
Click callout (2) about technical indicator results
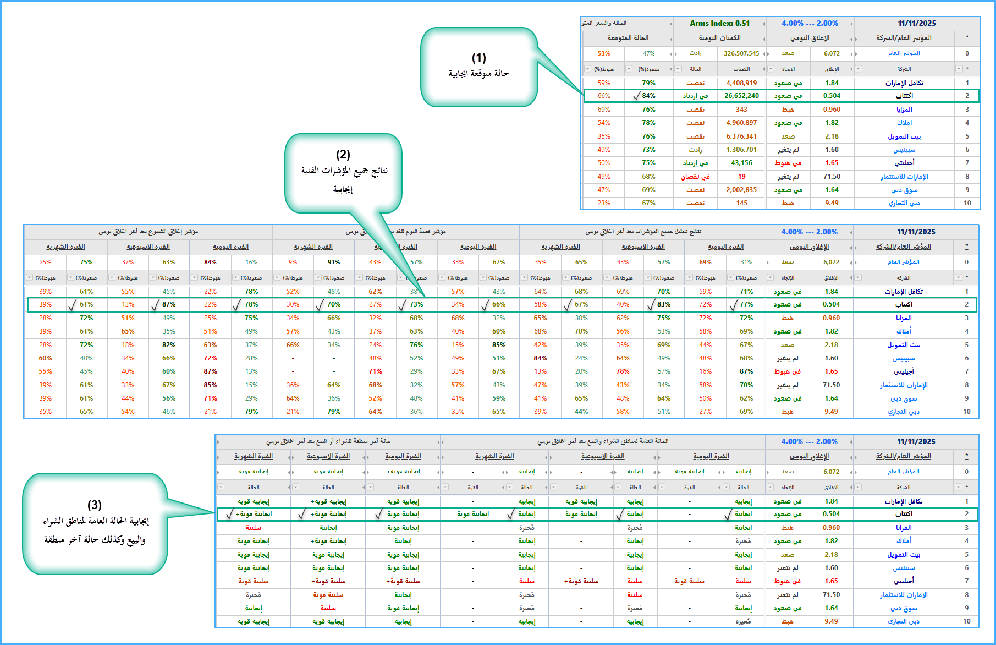tap(343, 173)
